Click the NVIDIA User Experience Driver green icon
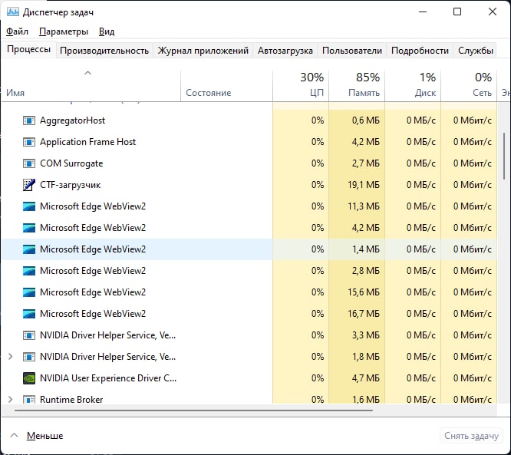Viewport: 511px width, 455px height. click(29, 378)
